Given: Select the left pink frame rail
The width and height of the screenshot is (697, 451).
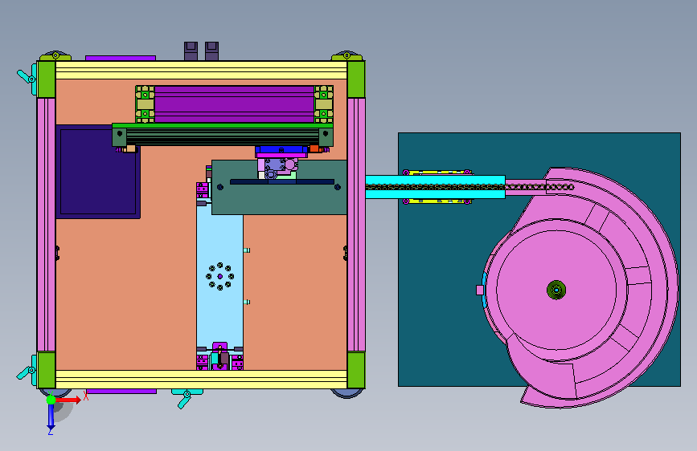Looking at the screenshot, I should (x=47, y=225).
